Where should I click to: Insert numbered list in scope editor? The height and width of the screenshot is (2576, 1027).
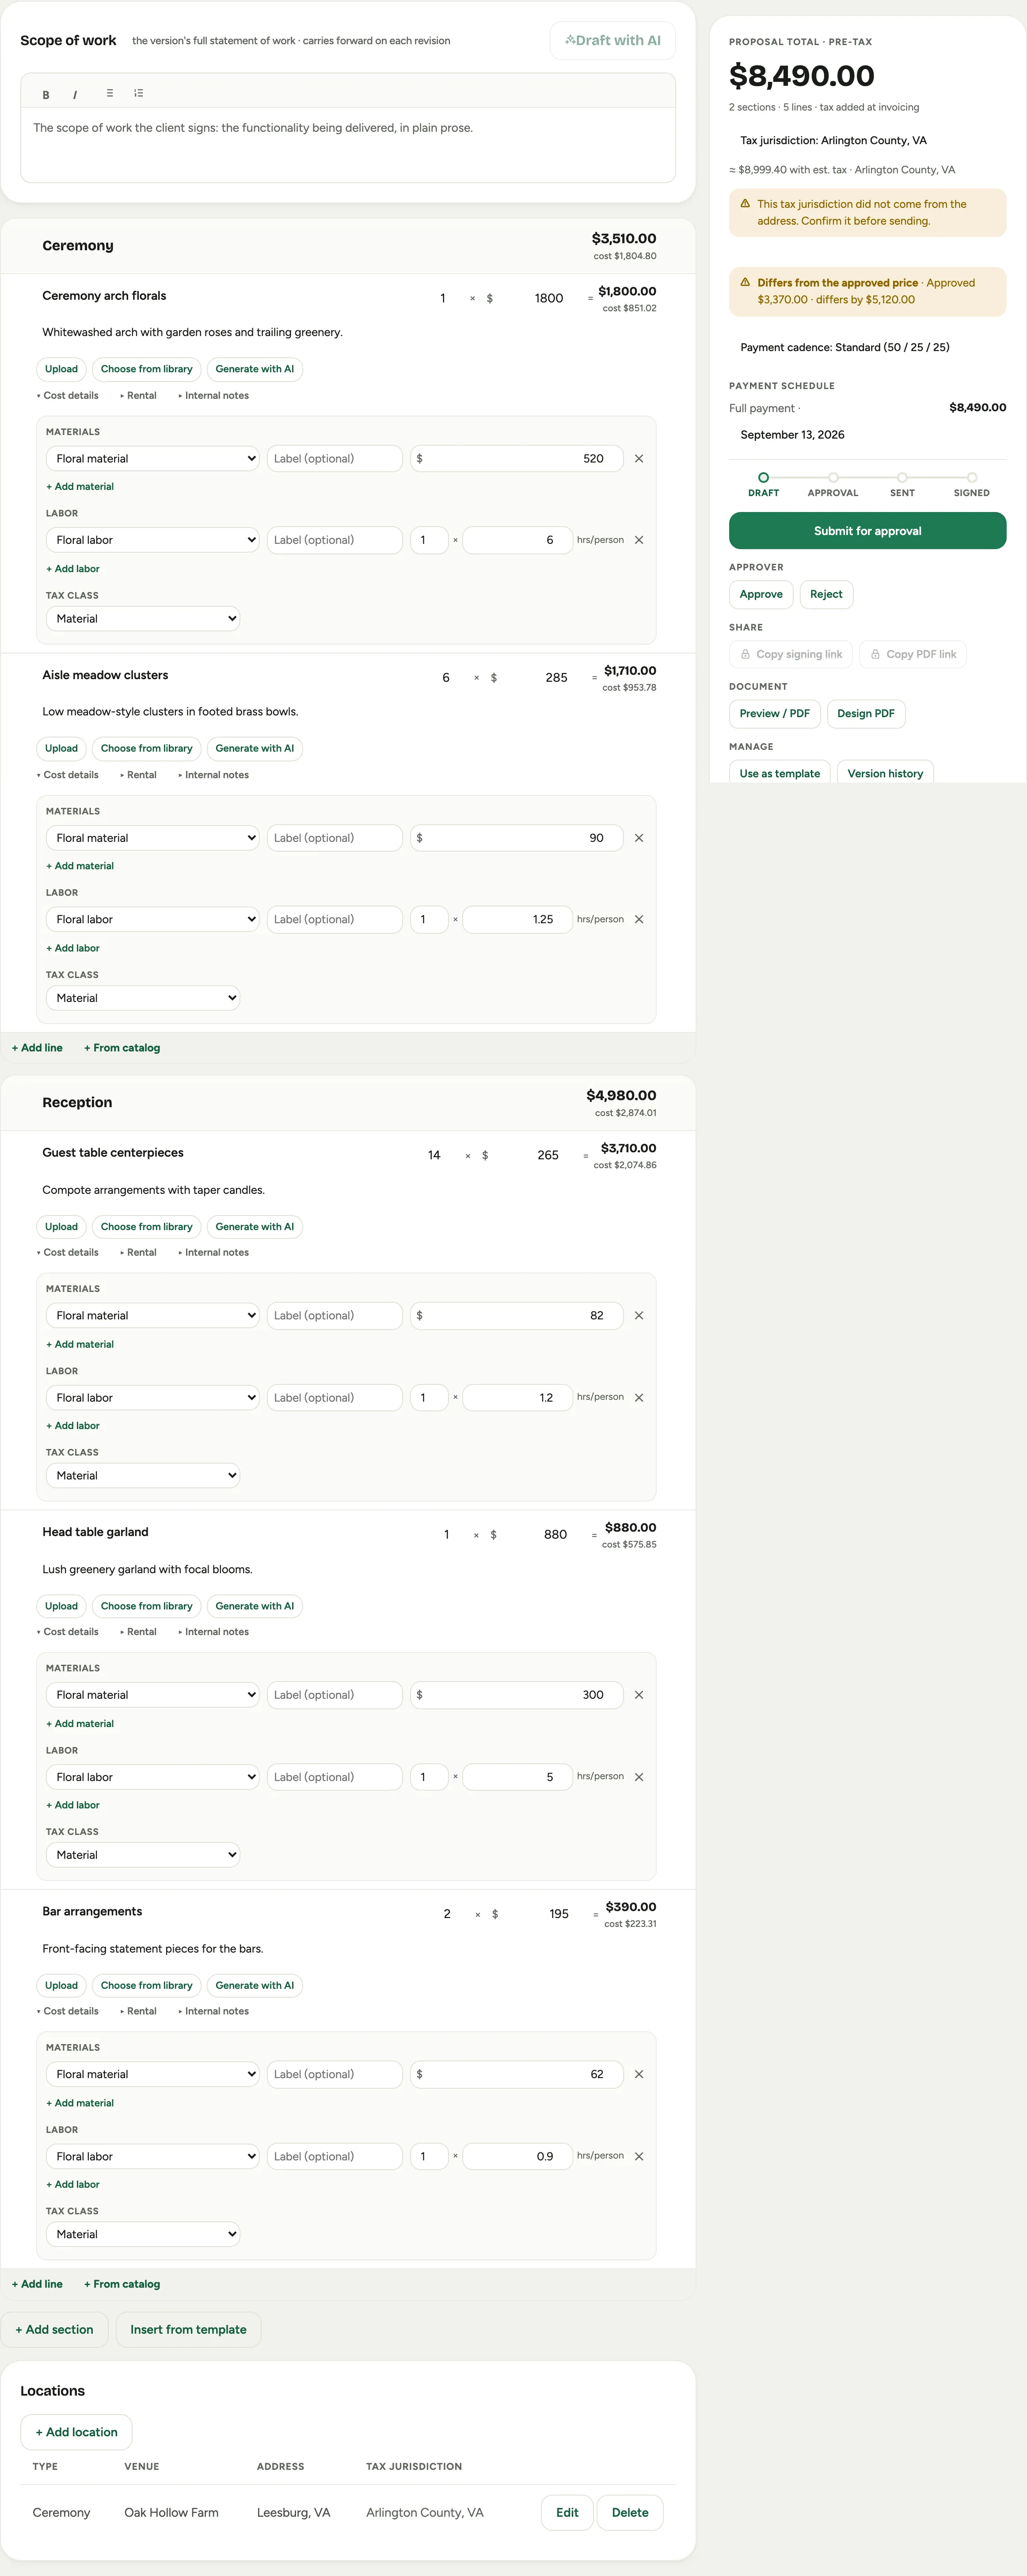pyautogui.click(x=139, y=93)
